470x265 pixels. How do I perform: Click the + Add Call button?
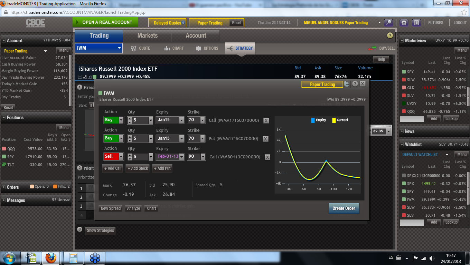(113, 168)
